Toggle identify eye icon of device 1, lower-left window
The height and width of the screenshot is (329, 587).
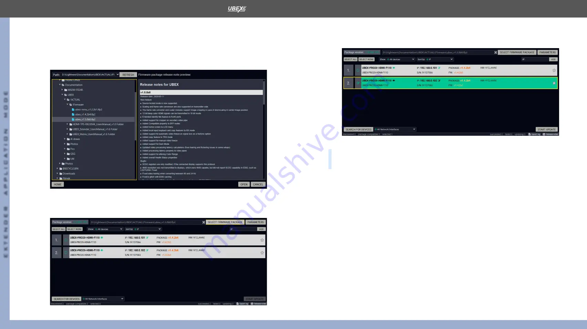coord(102,238)
